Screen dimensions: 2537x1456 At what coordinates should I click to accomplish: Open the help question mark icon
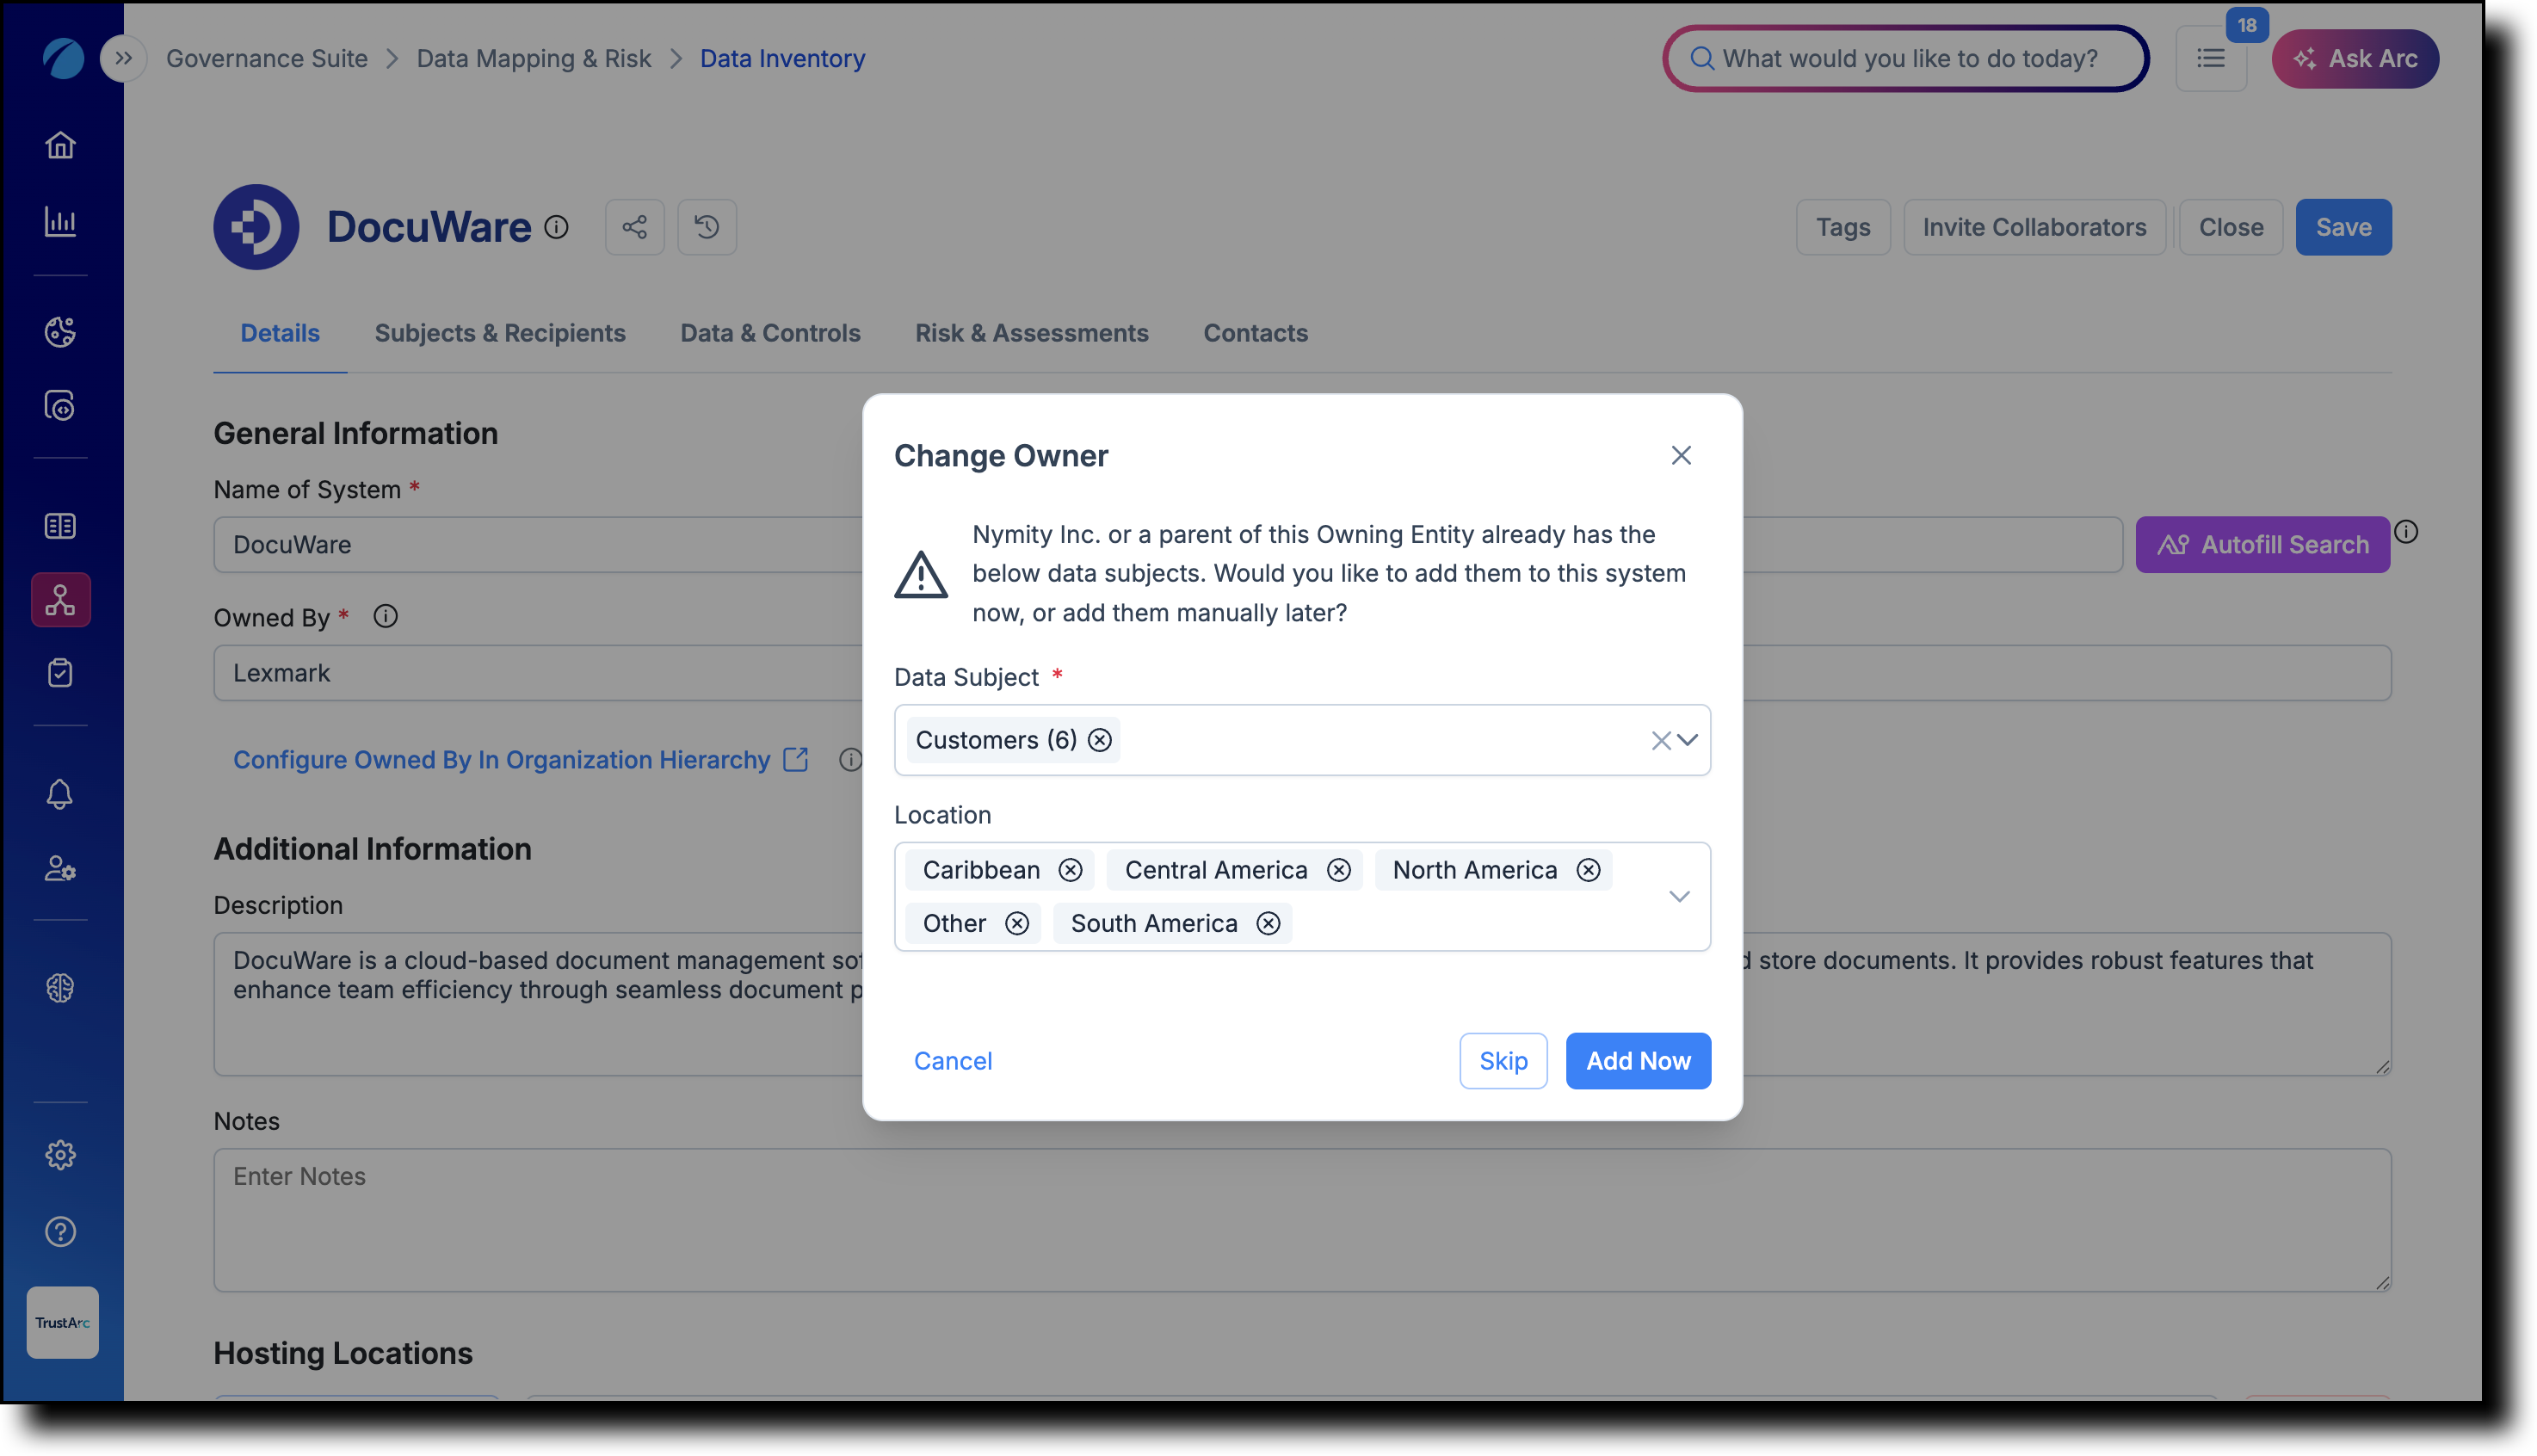pyautogui.click(x=60, y=1231)
